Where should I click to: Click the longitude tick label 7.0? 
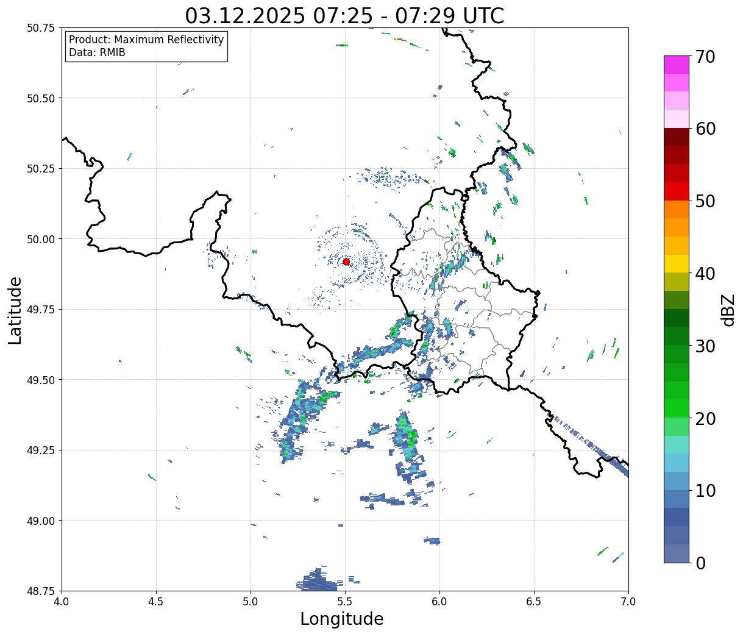(628, 602)
